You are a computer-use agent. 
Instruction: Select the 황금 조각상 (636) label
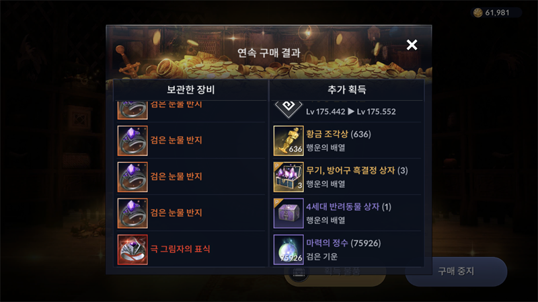[x=338, y=134]
